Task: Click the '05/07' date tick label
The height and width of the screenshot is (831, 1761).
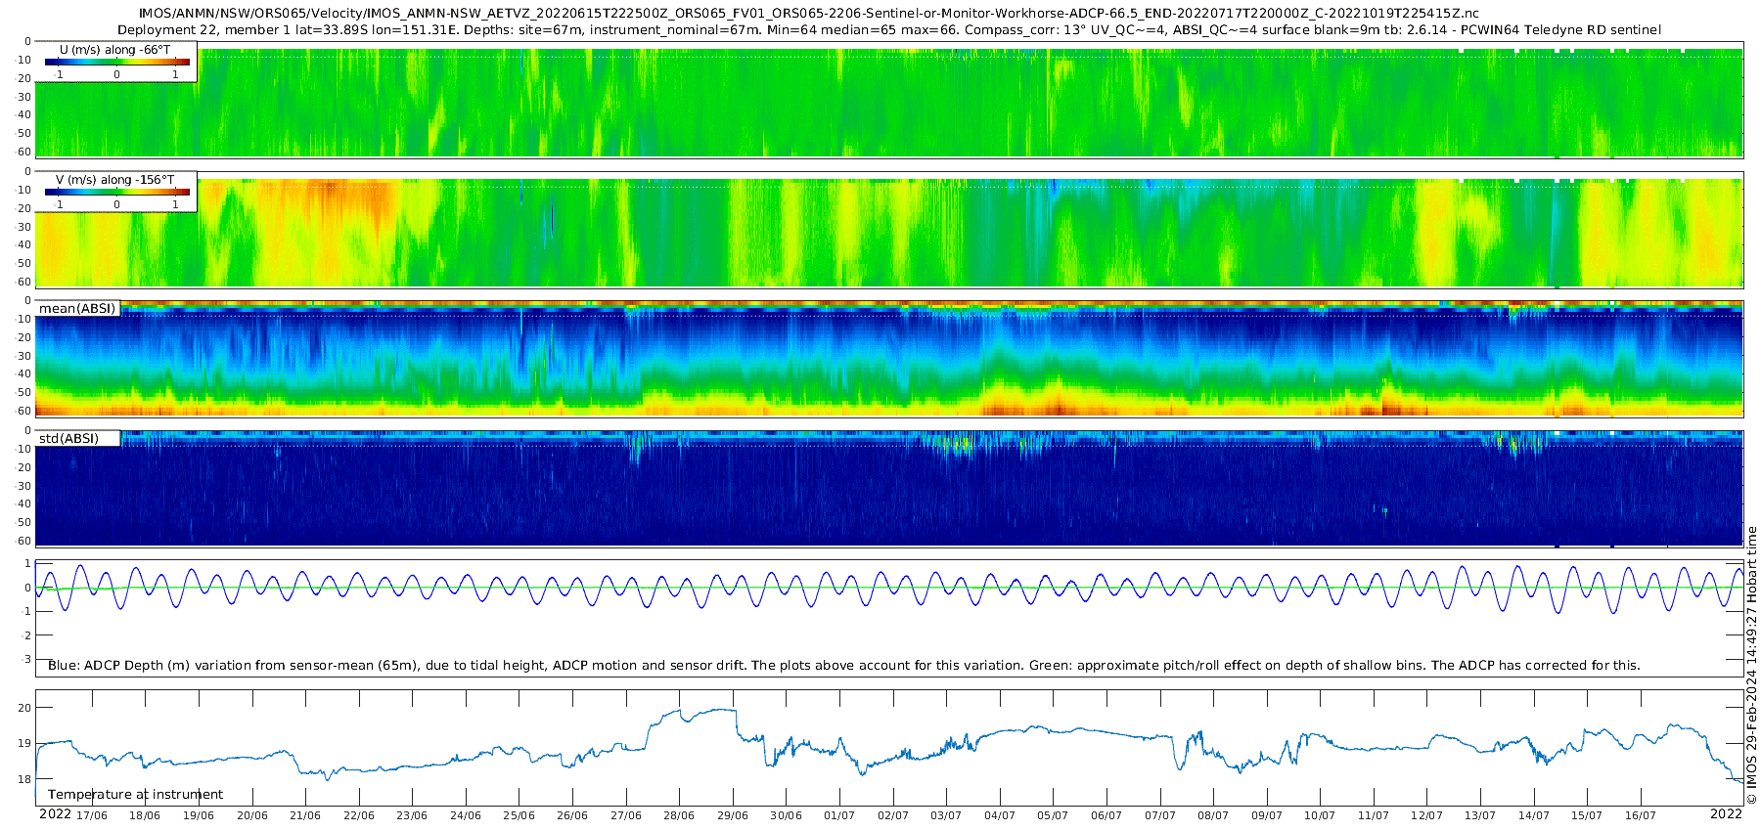Action: pos(1053,815)
